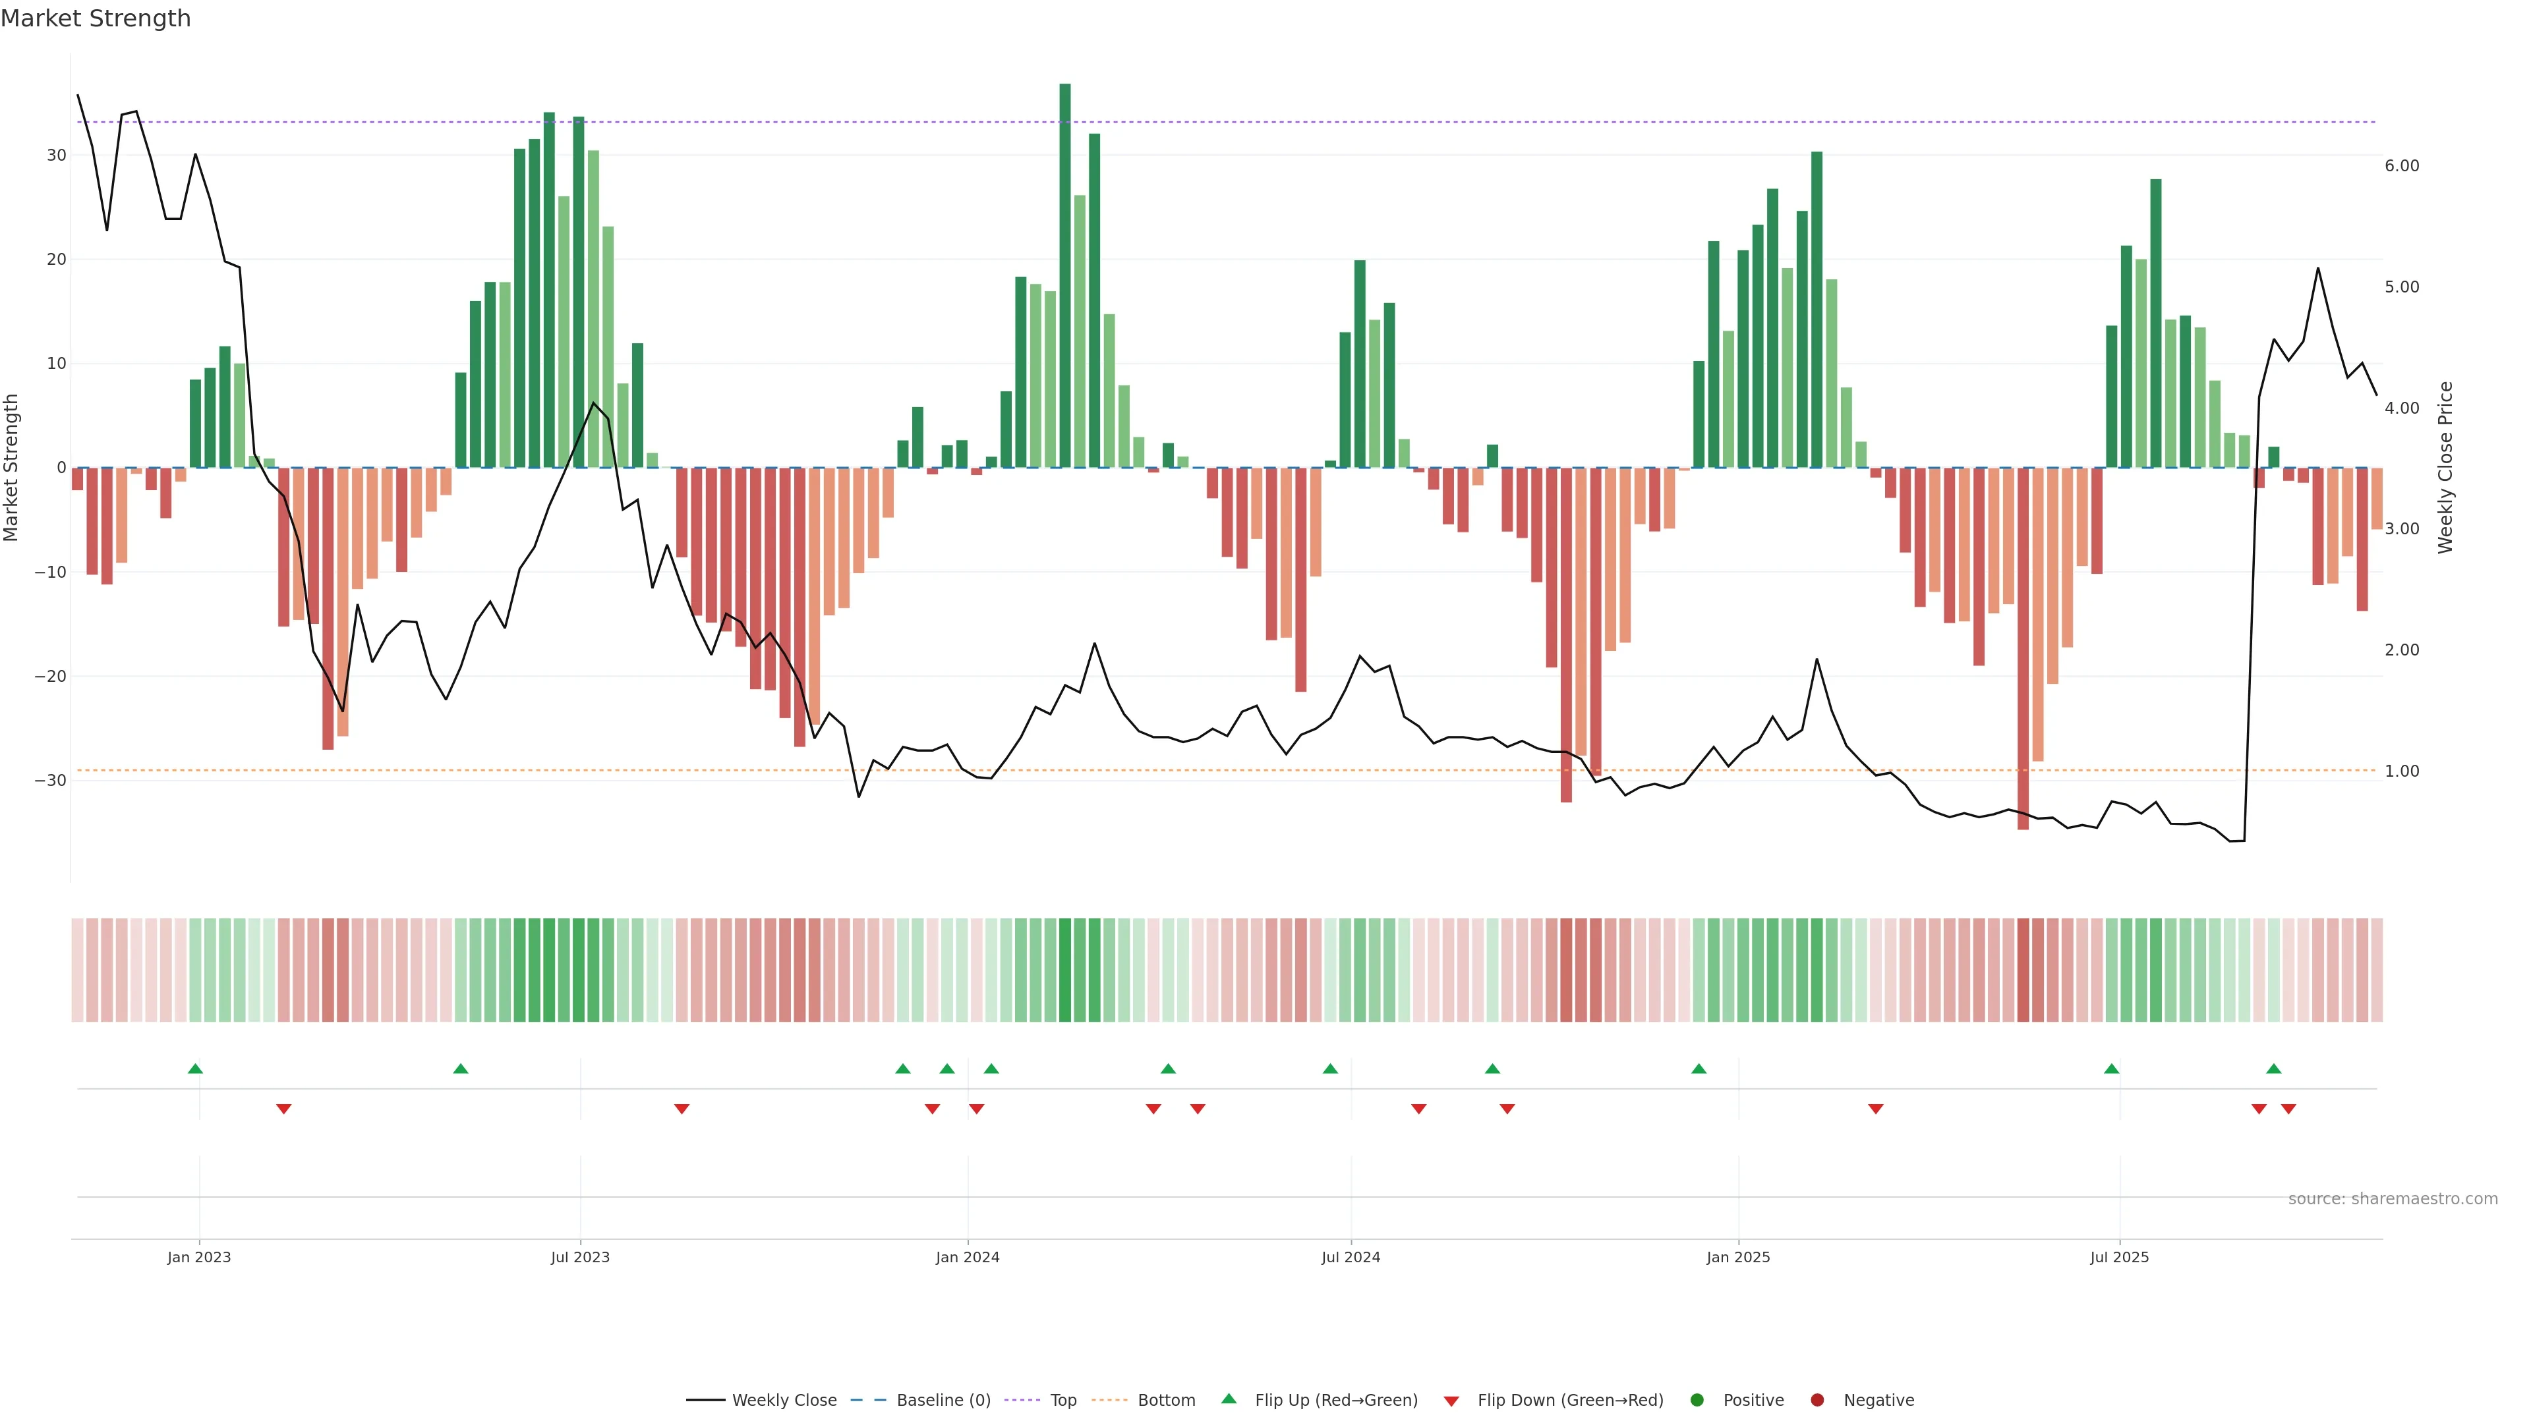Click the Jul 2023 x-axis label
The image size is (2531, 1423).
(580, 1257)
